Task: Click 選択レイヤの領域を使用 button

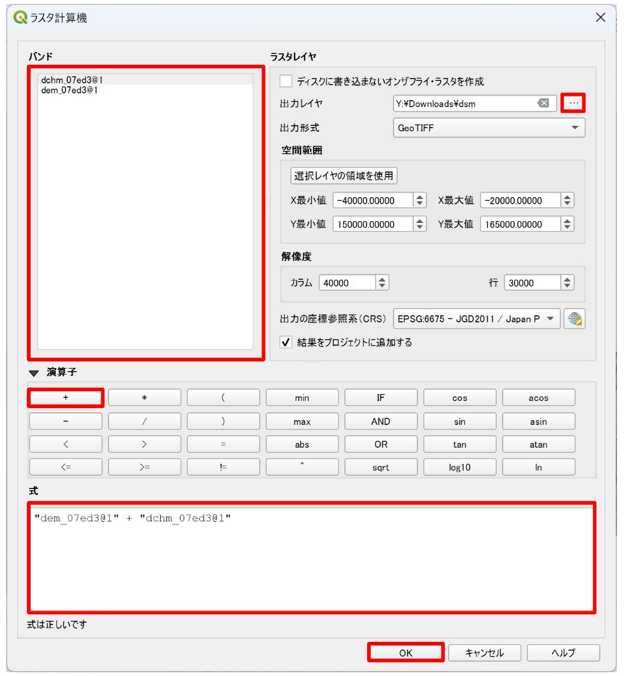Action: click(344, 176)
